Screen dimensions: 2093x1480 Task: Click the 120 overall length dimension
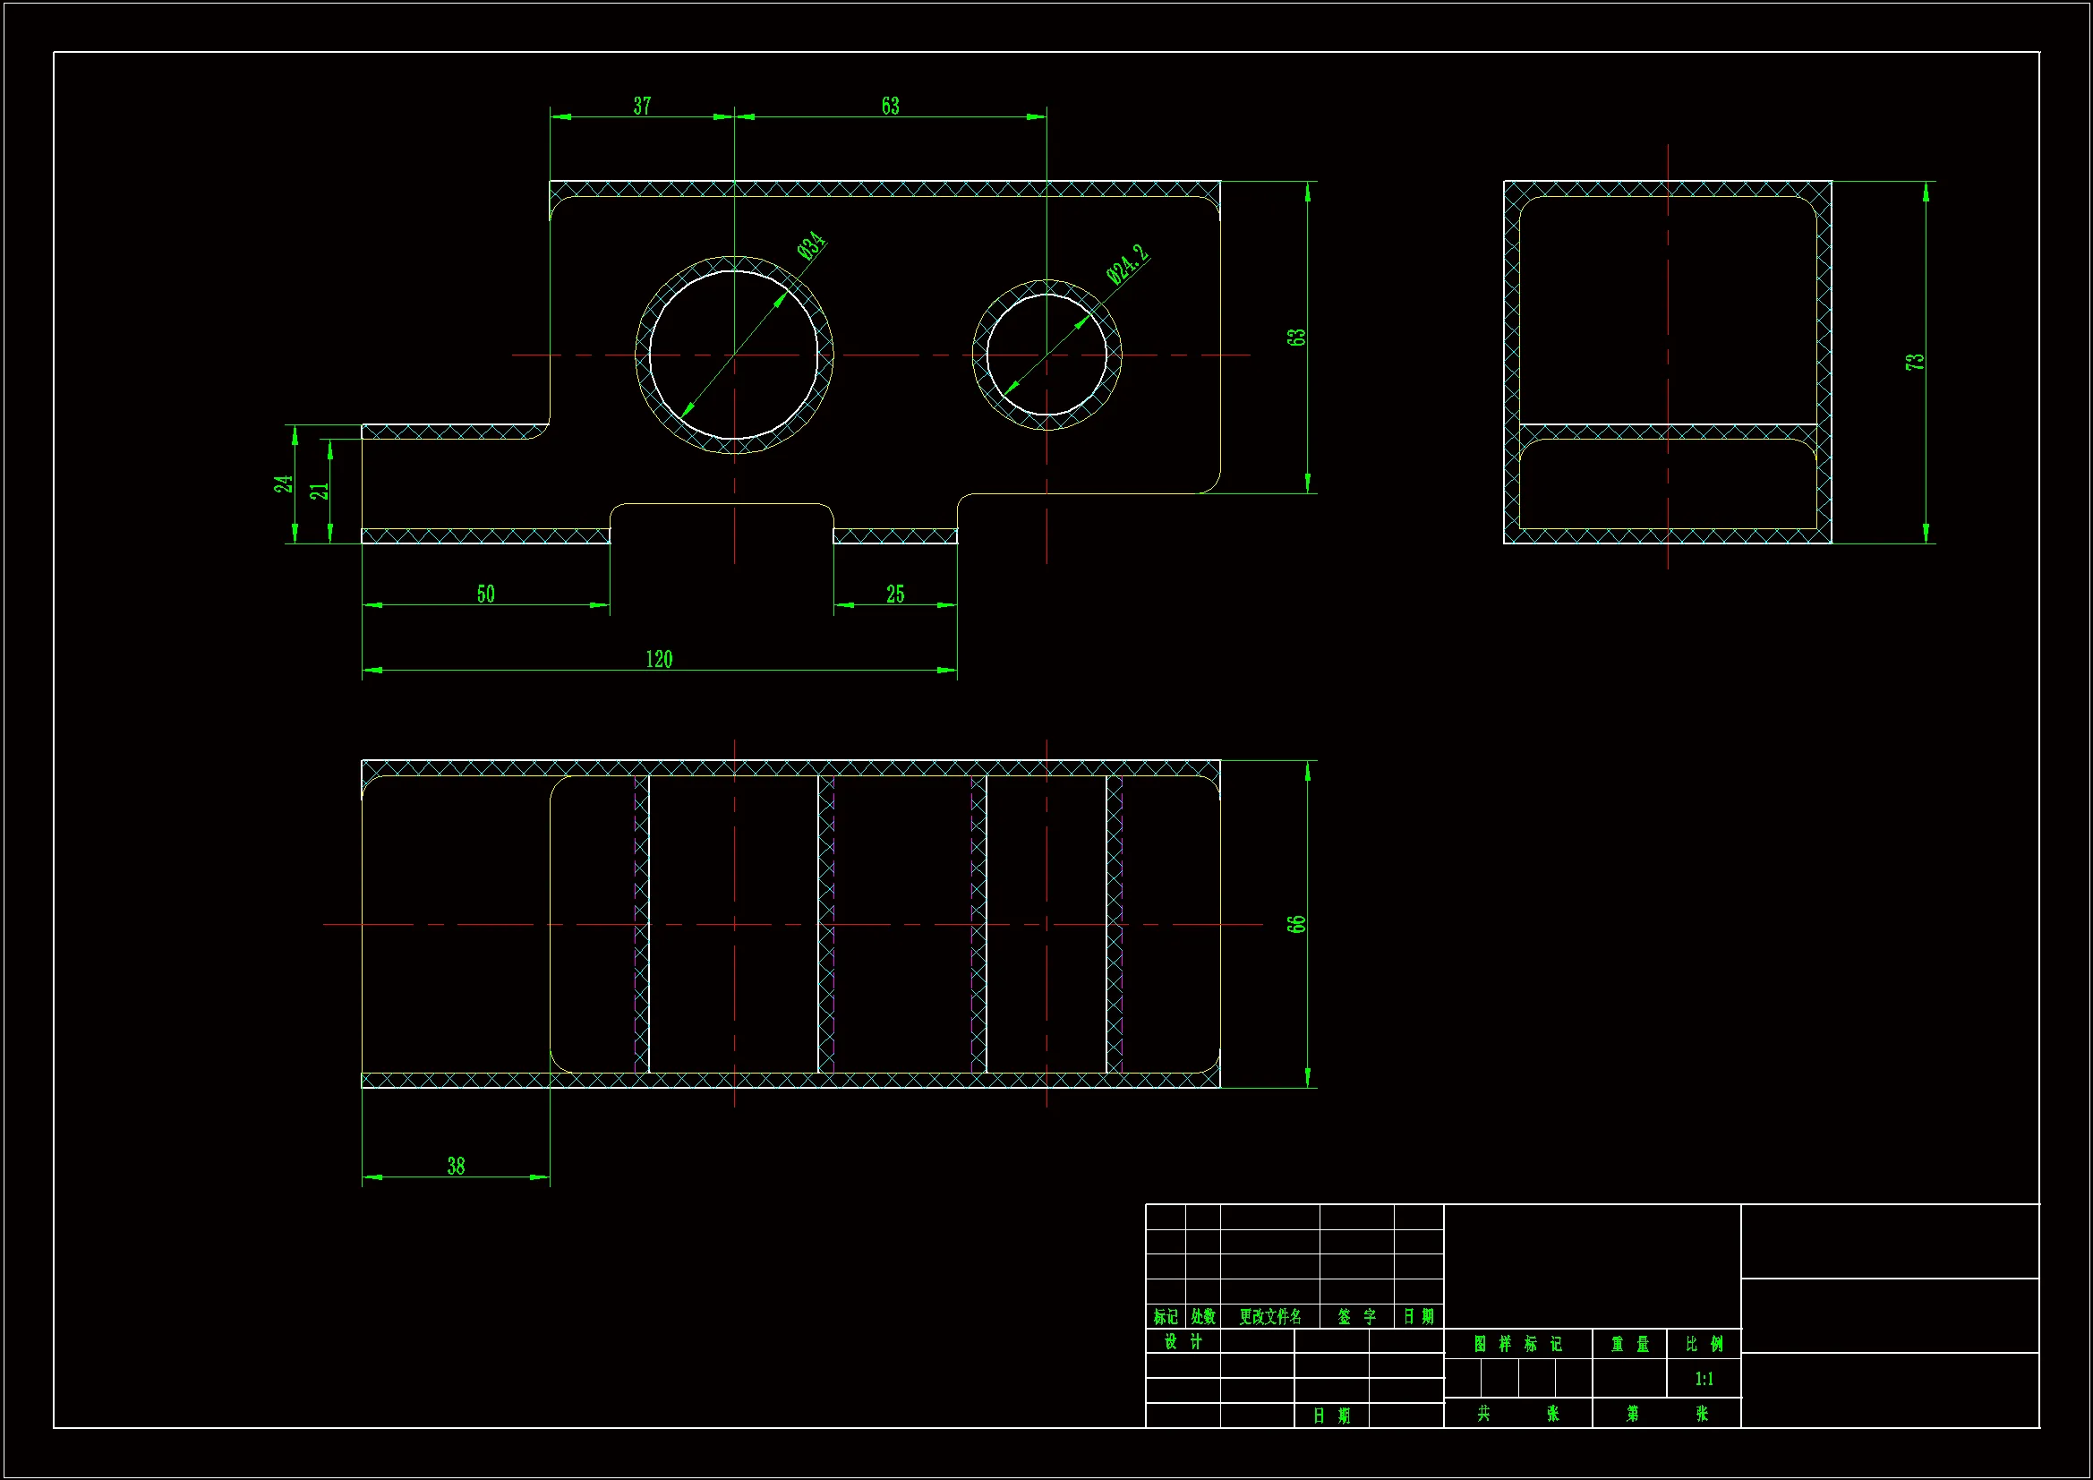tap(658, 659)
